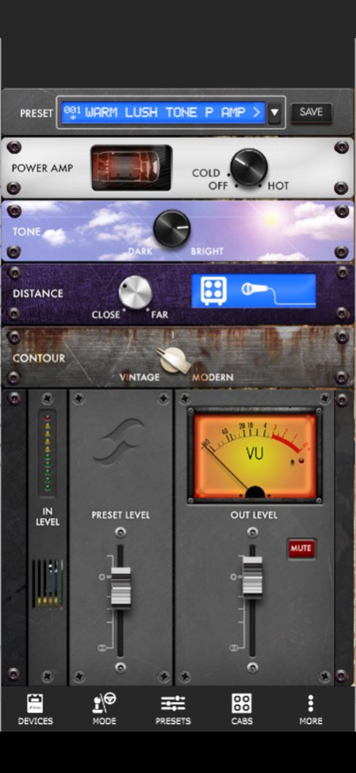Open the Presets tab
The image size is (356, 773).
(173, 709)
